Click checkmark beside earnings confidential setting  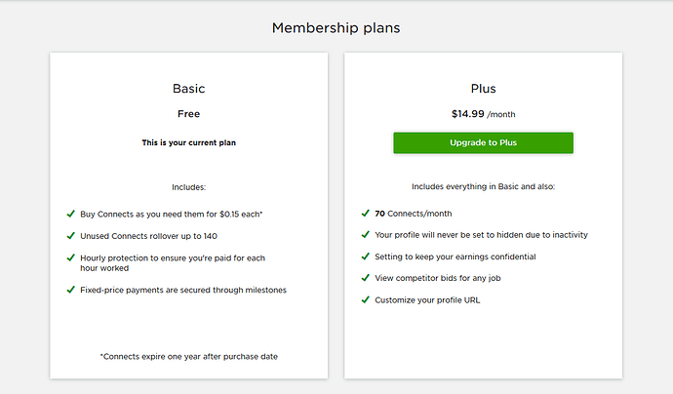(365, 256)
